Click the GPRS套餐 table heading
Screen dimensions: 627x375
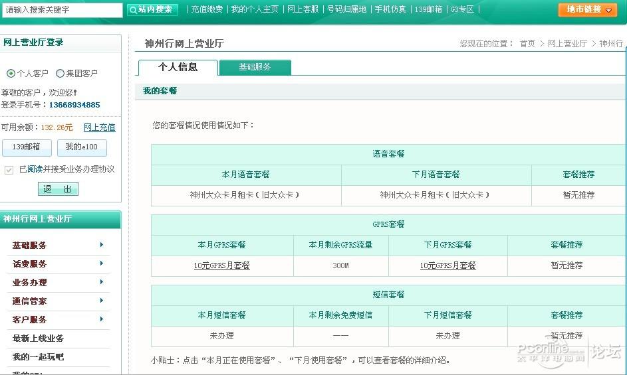pyautogui.click(x=389, y=224)
